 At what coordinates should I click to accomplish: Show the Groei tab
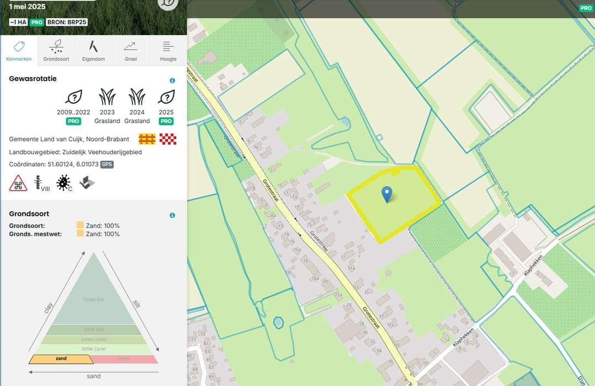[131, 51]
